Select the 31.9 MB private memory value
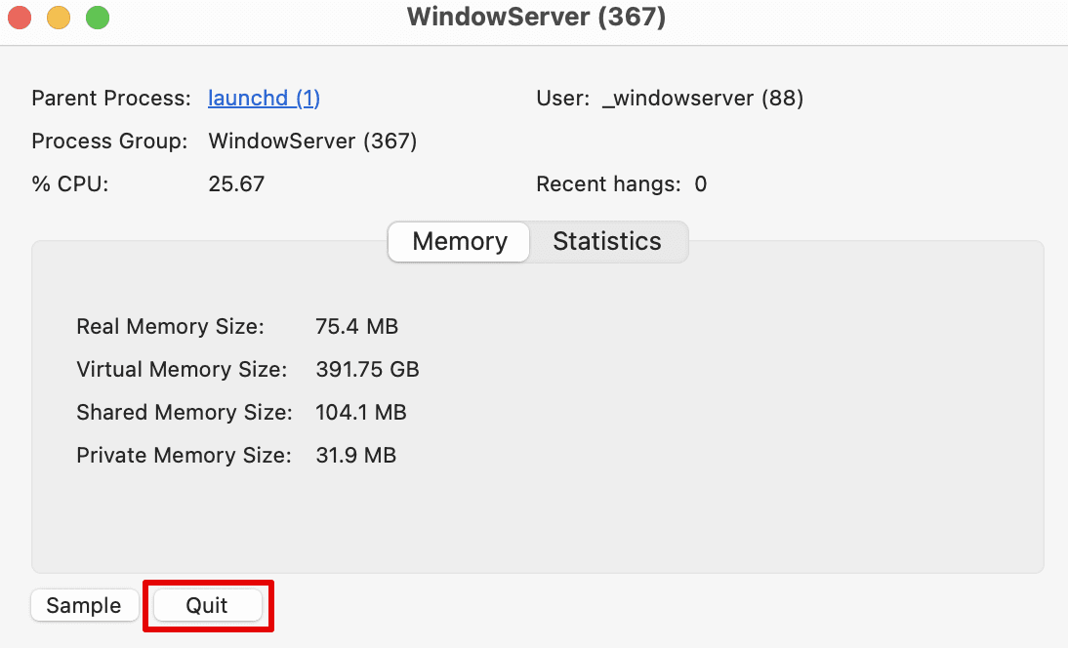 pyautogui.click(x=355, y=455)
